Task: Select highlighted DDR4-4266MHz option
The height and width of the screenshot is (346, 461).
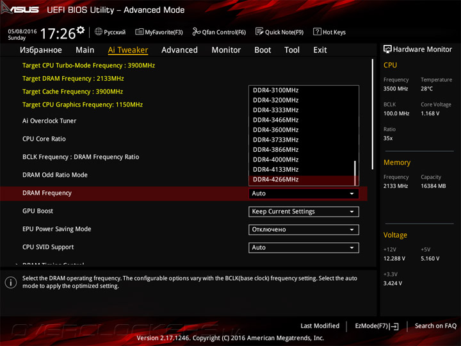Action: (302, 180)
